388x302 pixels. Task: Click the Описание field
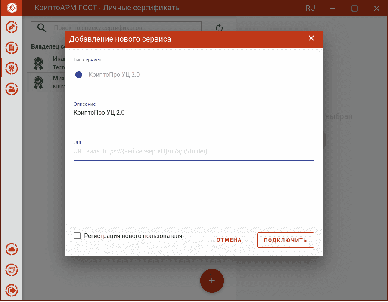(x=193, y=113)
